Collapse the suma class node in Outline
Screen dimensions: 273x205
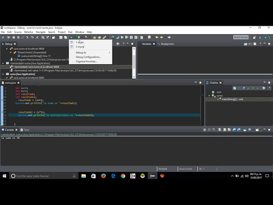[209, 96]
